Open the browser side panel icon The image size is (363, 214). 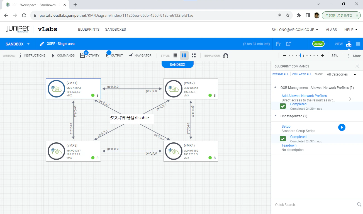[x=308, y=15]
